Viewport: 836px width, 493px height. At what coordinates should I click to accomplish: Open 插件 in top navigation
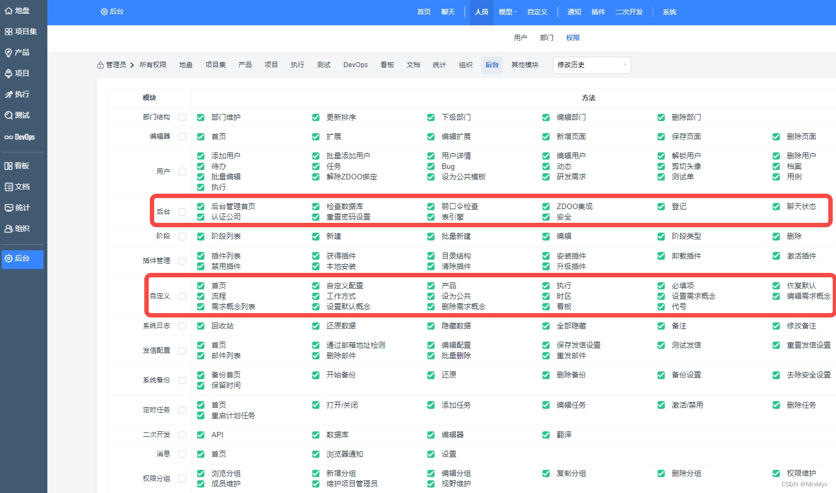tap(598, 12)
